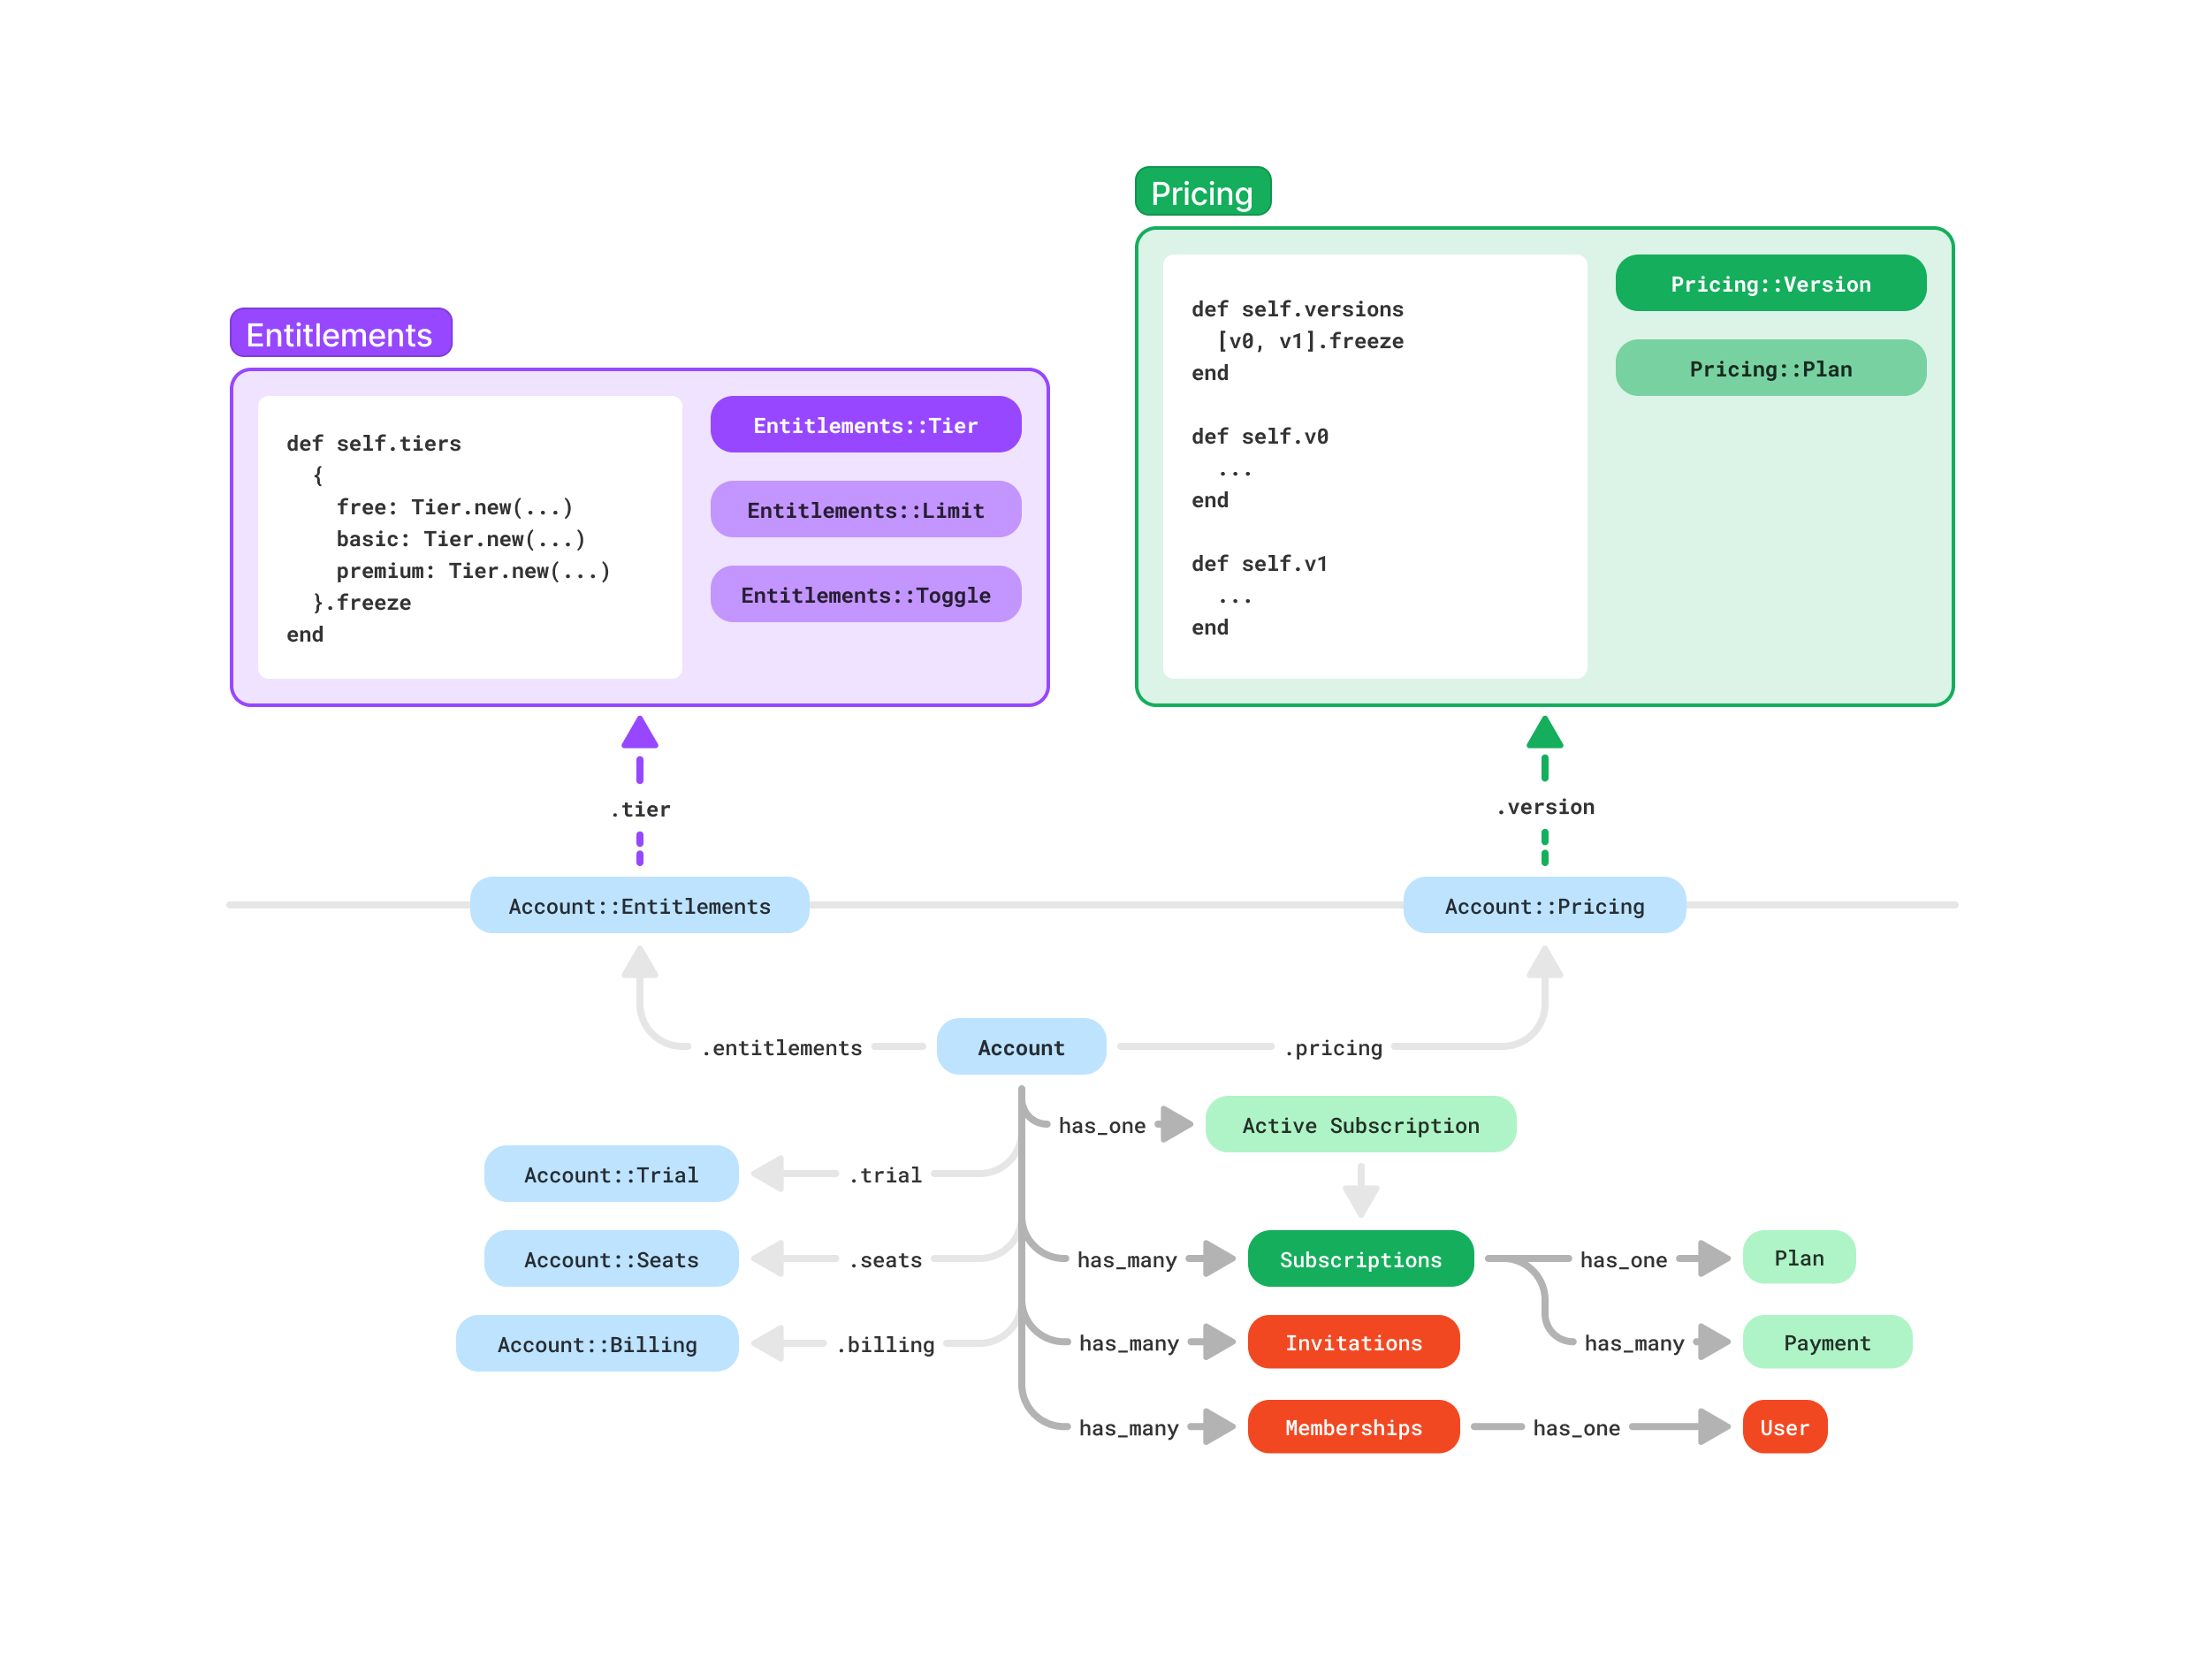The width and height of the screenshot is (2185, 1680).
Task: Click the Account::Pricing node
Action: (x=1544, y=906)
